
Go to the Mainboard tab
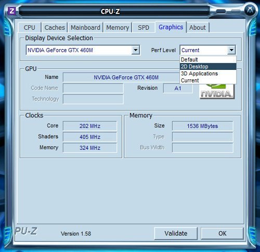pyautogui.click(x=85, y=28)
